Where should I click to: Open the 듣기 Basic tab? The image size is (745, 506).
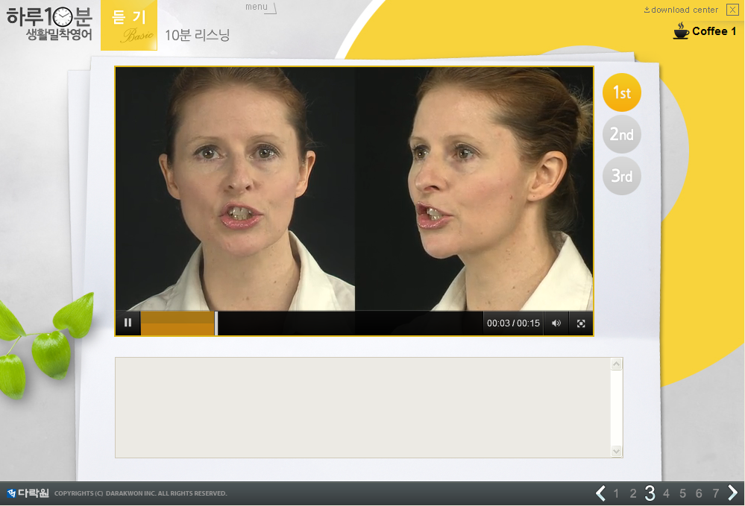129,25
